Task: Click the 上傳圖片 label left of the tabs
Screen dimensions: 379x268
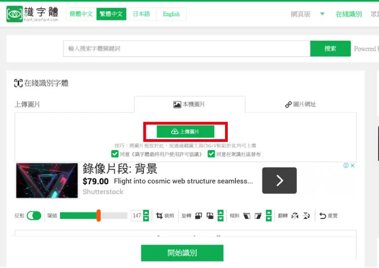Action: [x=27, y=104]
